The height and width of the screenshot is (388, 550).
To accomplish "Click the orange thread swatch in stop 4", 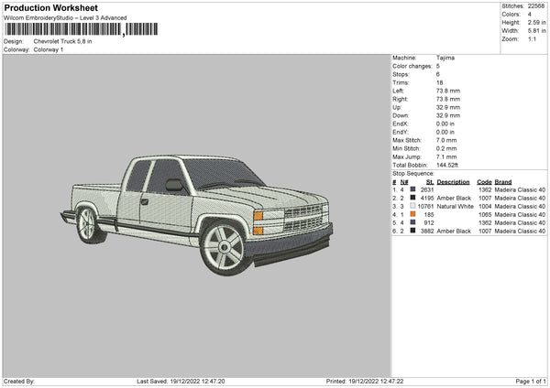I will tap(412, 214).
